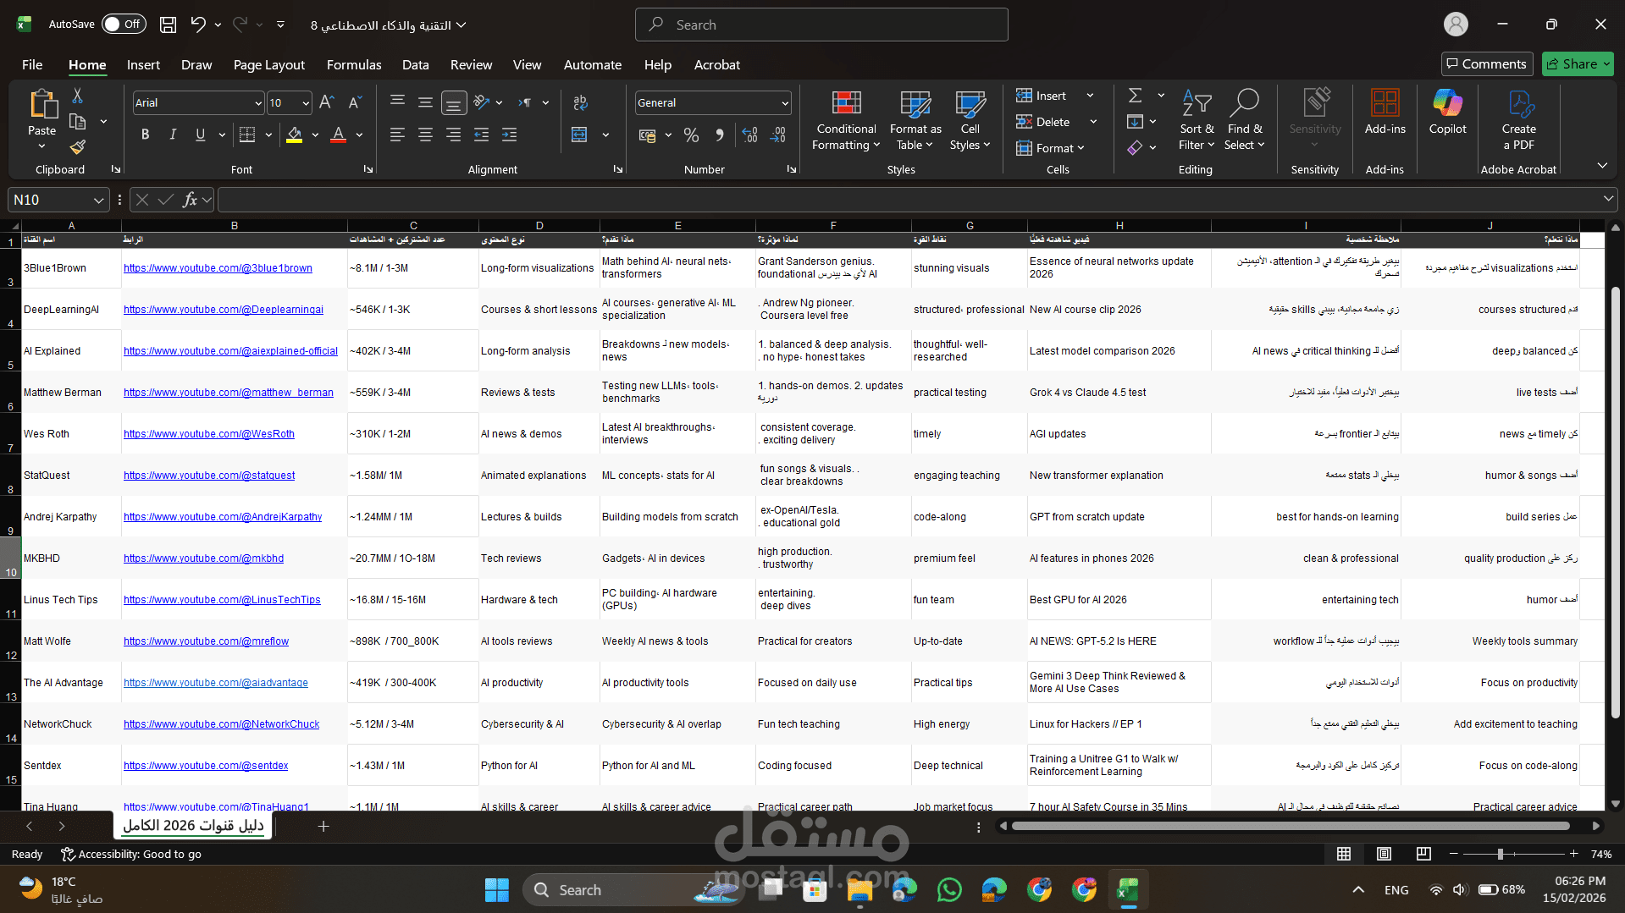Apply percent style to cell
Viewport: 1625px width, 913px height.
pyautogui.click(x=691, y=135)
